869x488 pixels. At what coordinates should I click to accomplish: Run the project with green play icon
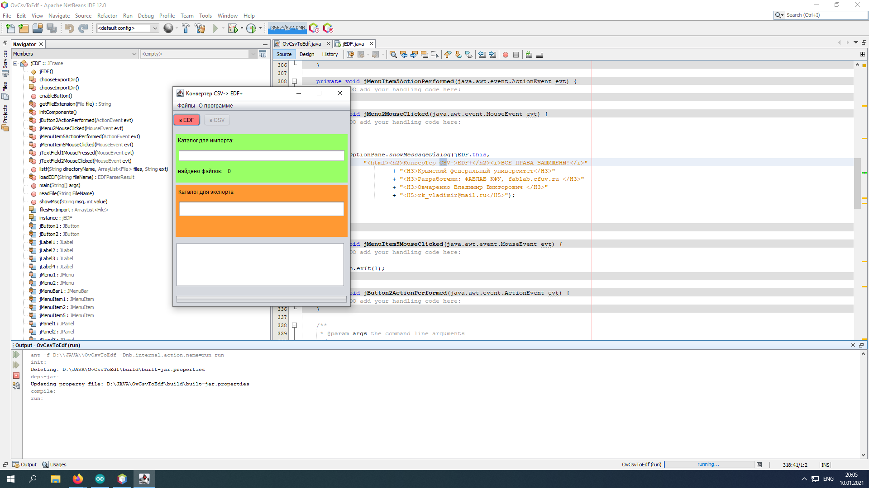point(215,28)
